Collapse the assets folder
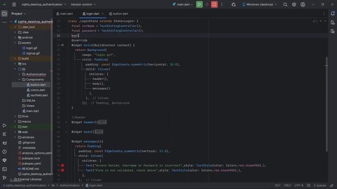 point(15,43)
